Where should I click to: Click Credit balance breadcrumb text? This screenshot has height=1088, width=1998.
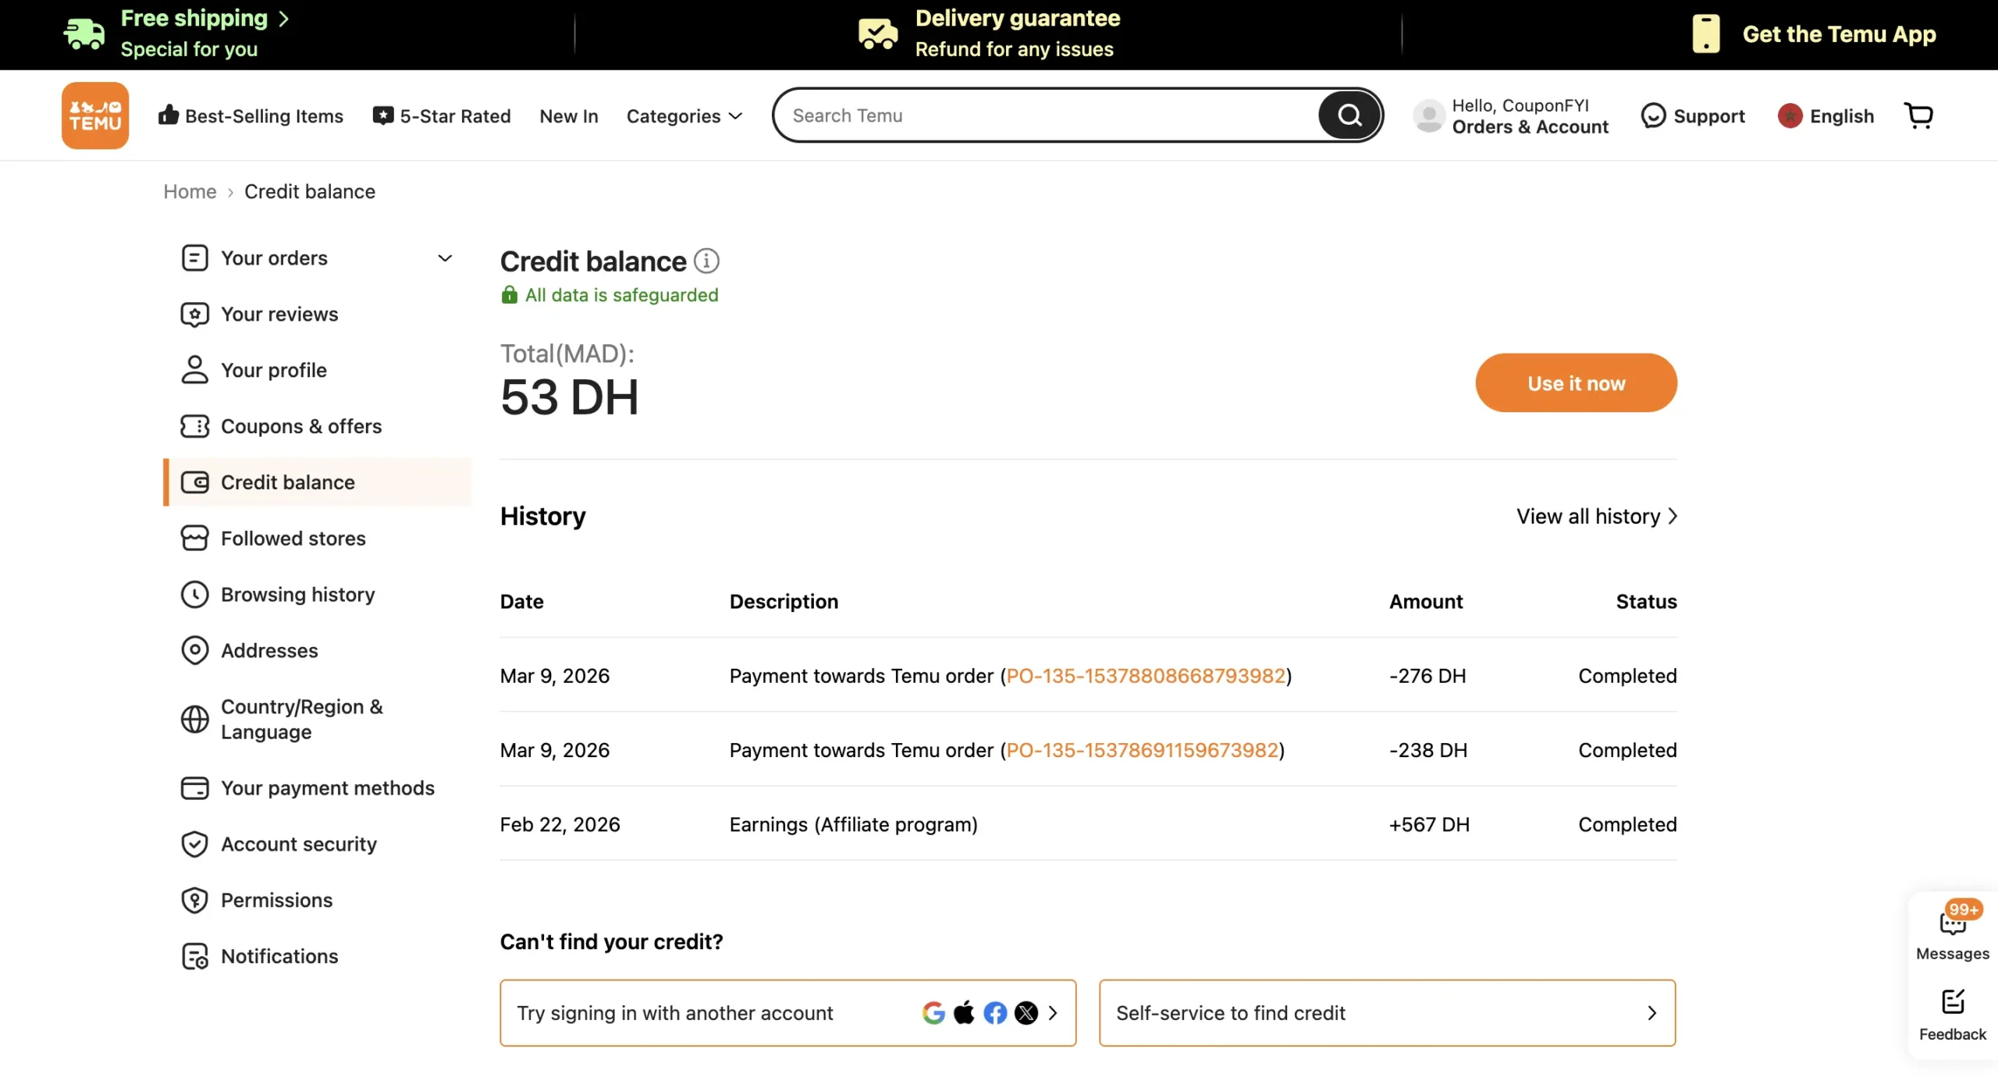click(x=309, y=191)
